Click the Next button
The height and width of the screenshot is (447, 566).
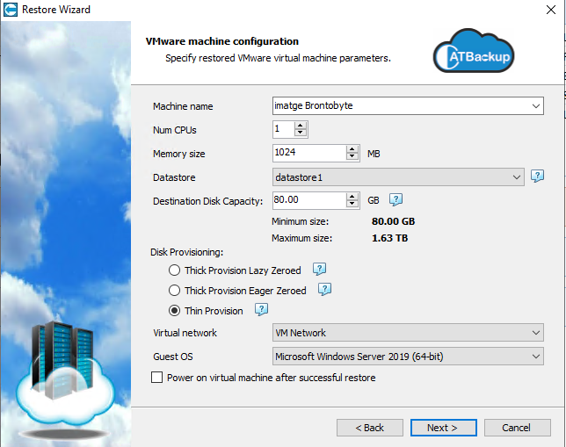pos(444,428)
